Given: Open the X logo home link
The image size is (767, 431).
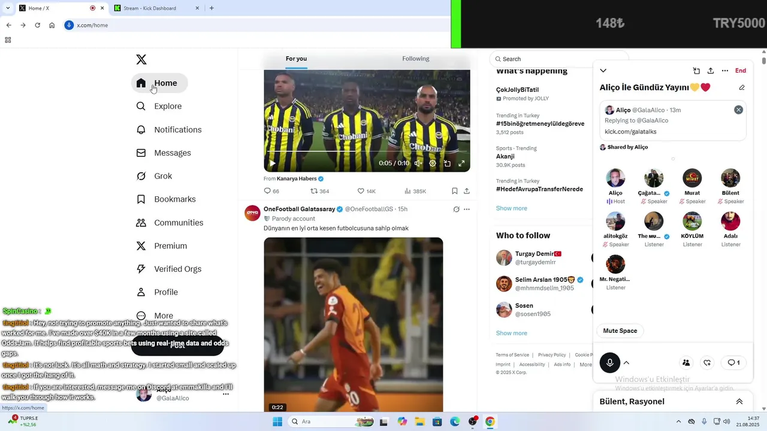Looking at the screenshot, I should [141, 59].
